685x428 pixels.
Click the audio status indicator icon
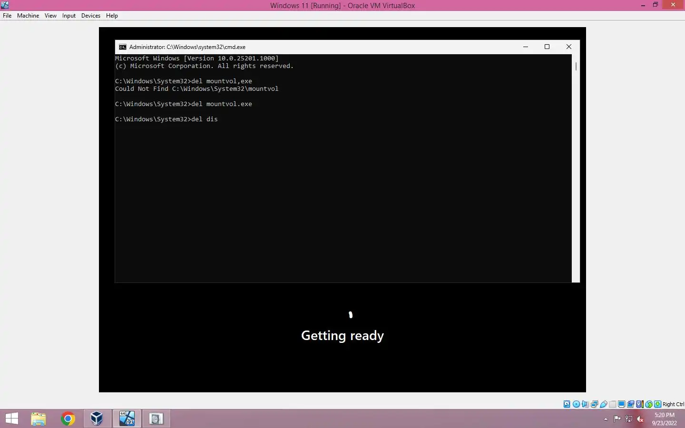coord(585,404)
